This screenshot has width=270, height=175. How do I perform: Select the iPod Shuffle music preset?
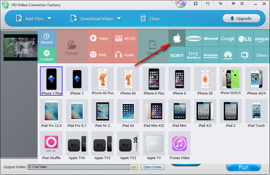tap(51, 147)
